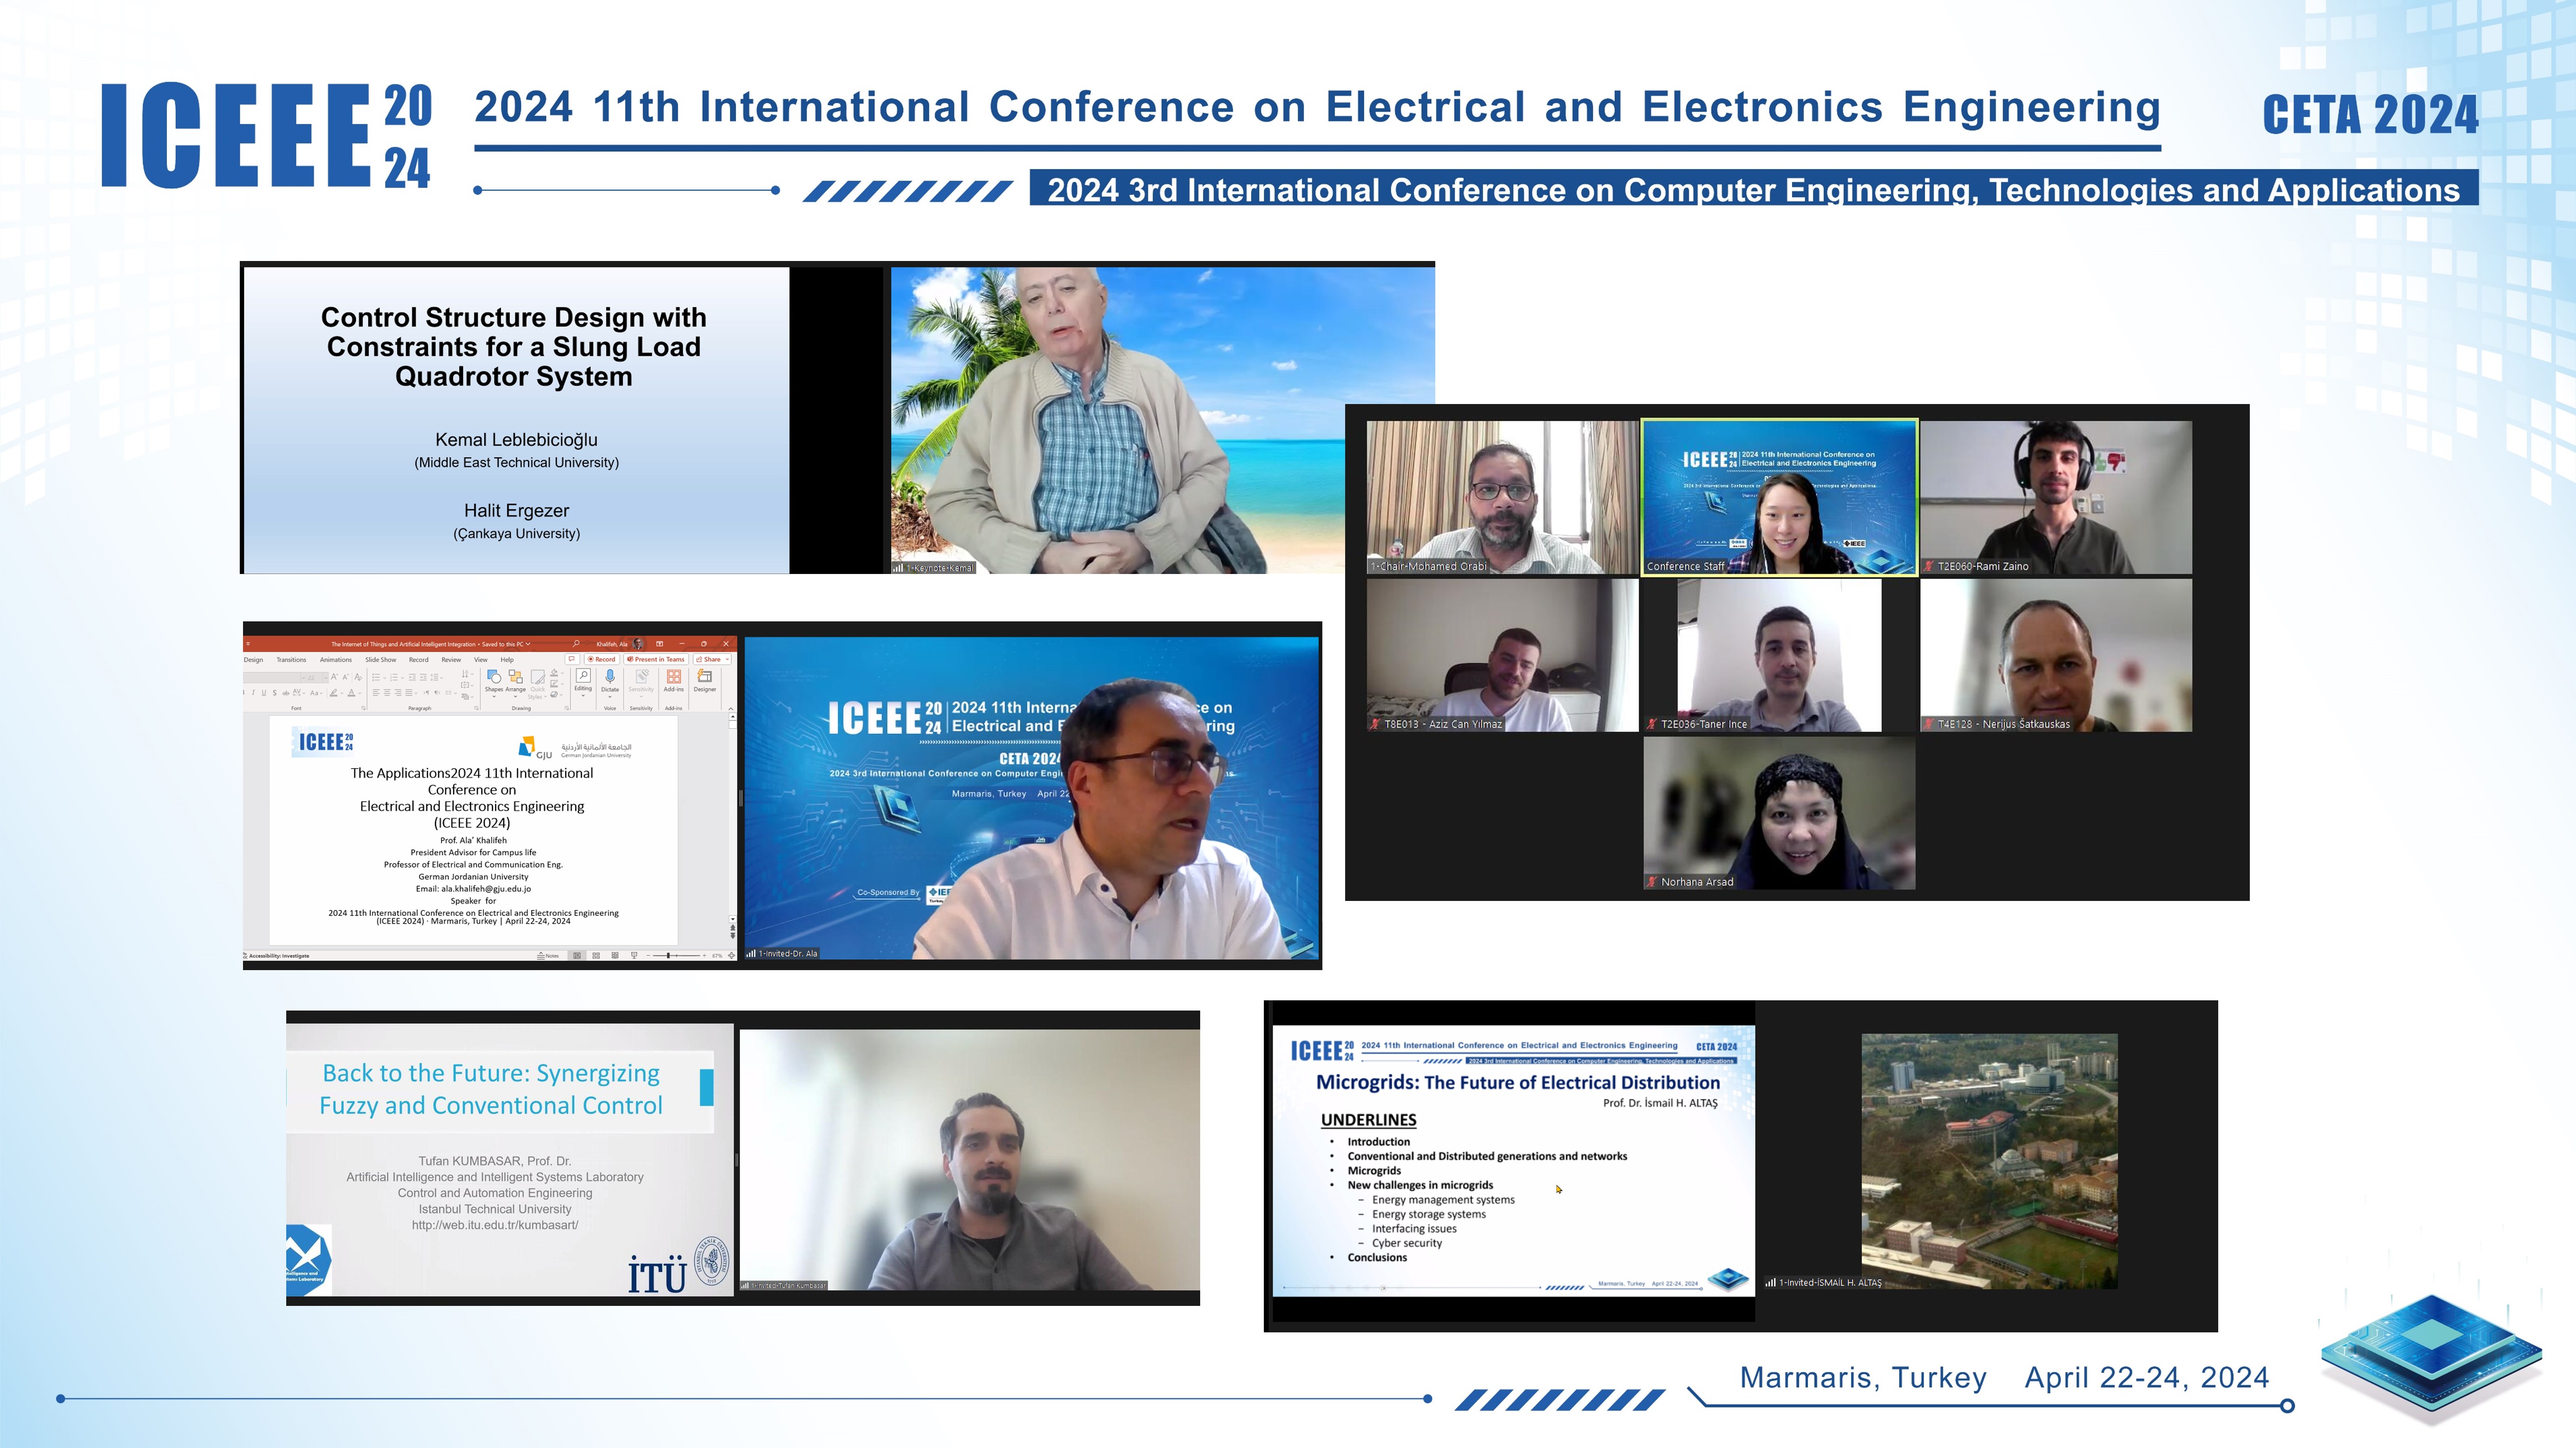Open the Designer pane in PowerPoint
This screenshot has width=2576, height=1448.
tap(705, 682)
